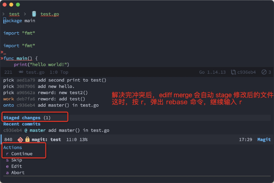
Task: Click the git icon in the magit modeline
Action: (20, 140)
